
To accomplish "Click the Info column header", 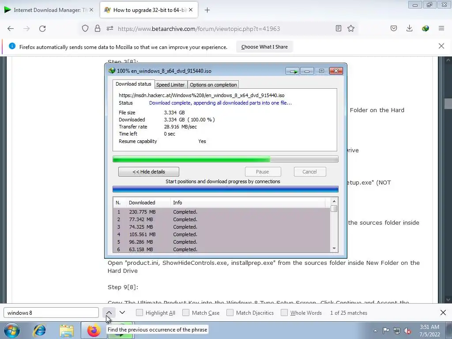I will point(248,203).
